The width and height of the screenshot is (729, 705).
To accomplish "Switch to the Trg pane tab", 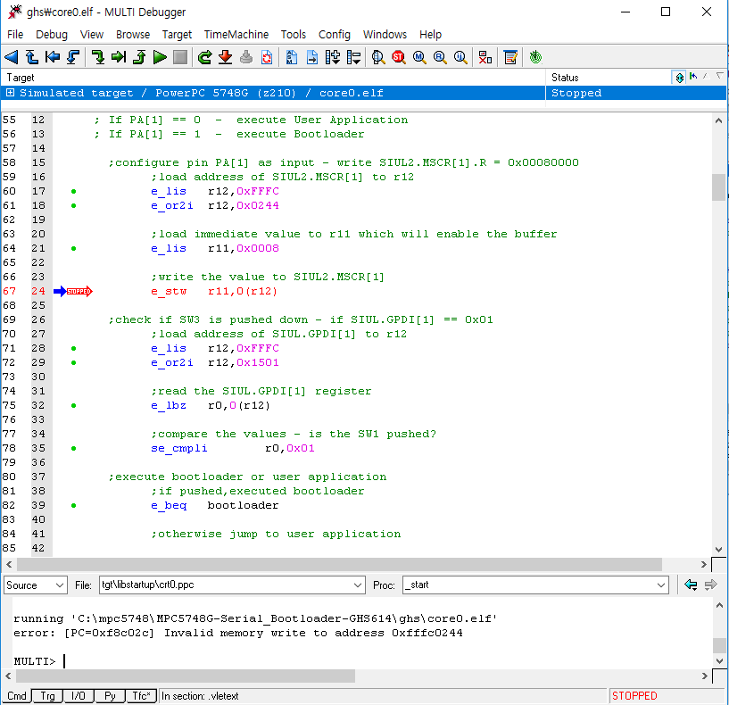I will [x=47, y=696].
